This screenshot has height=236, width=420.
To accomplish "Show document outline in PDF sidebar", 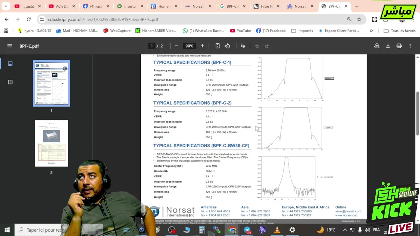I will point(10,82).
